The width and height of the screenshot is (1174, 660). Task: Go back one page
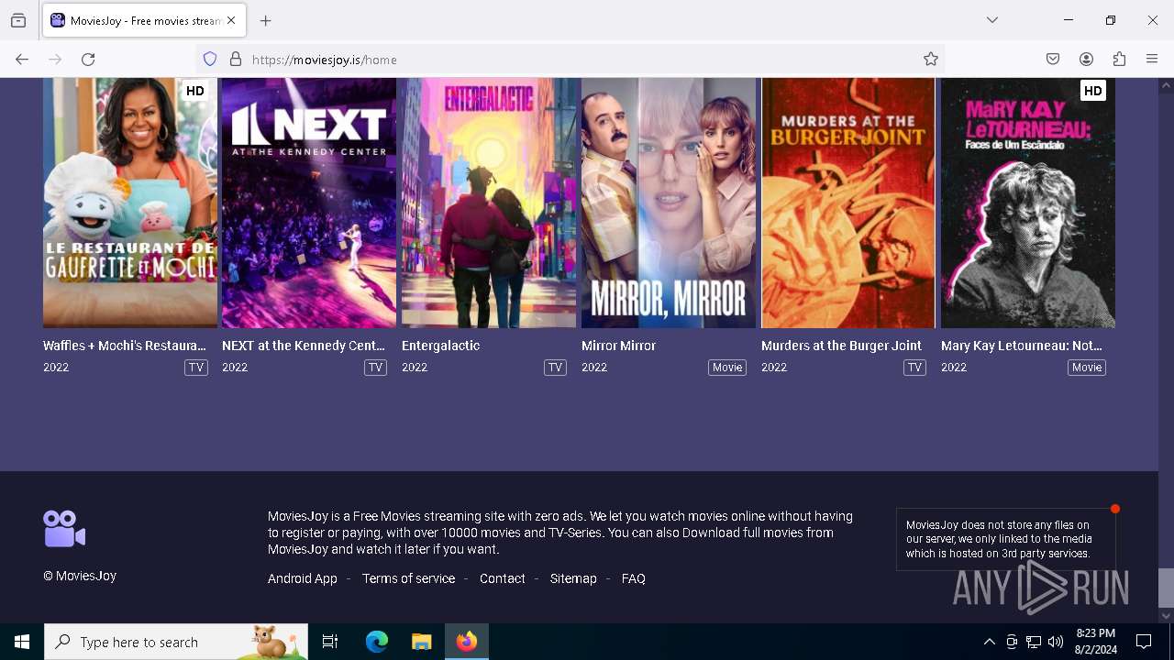pos(22,60)
